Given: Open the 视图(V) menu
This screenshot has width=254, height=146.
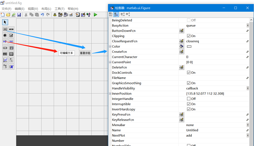Looking at the screenshot, I should point(33,9).
